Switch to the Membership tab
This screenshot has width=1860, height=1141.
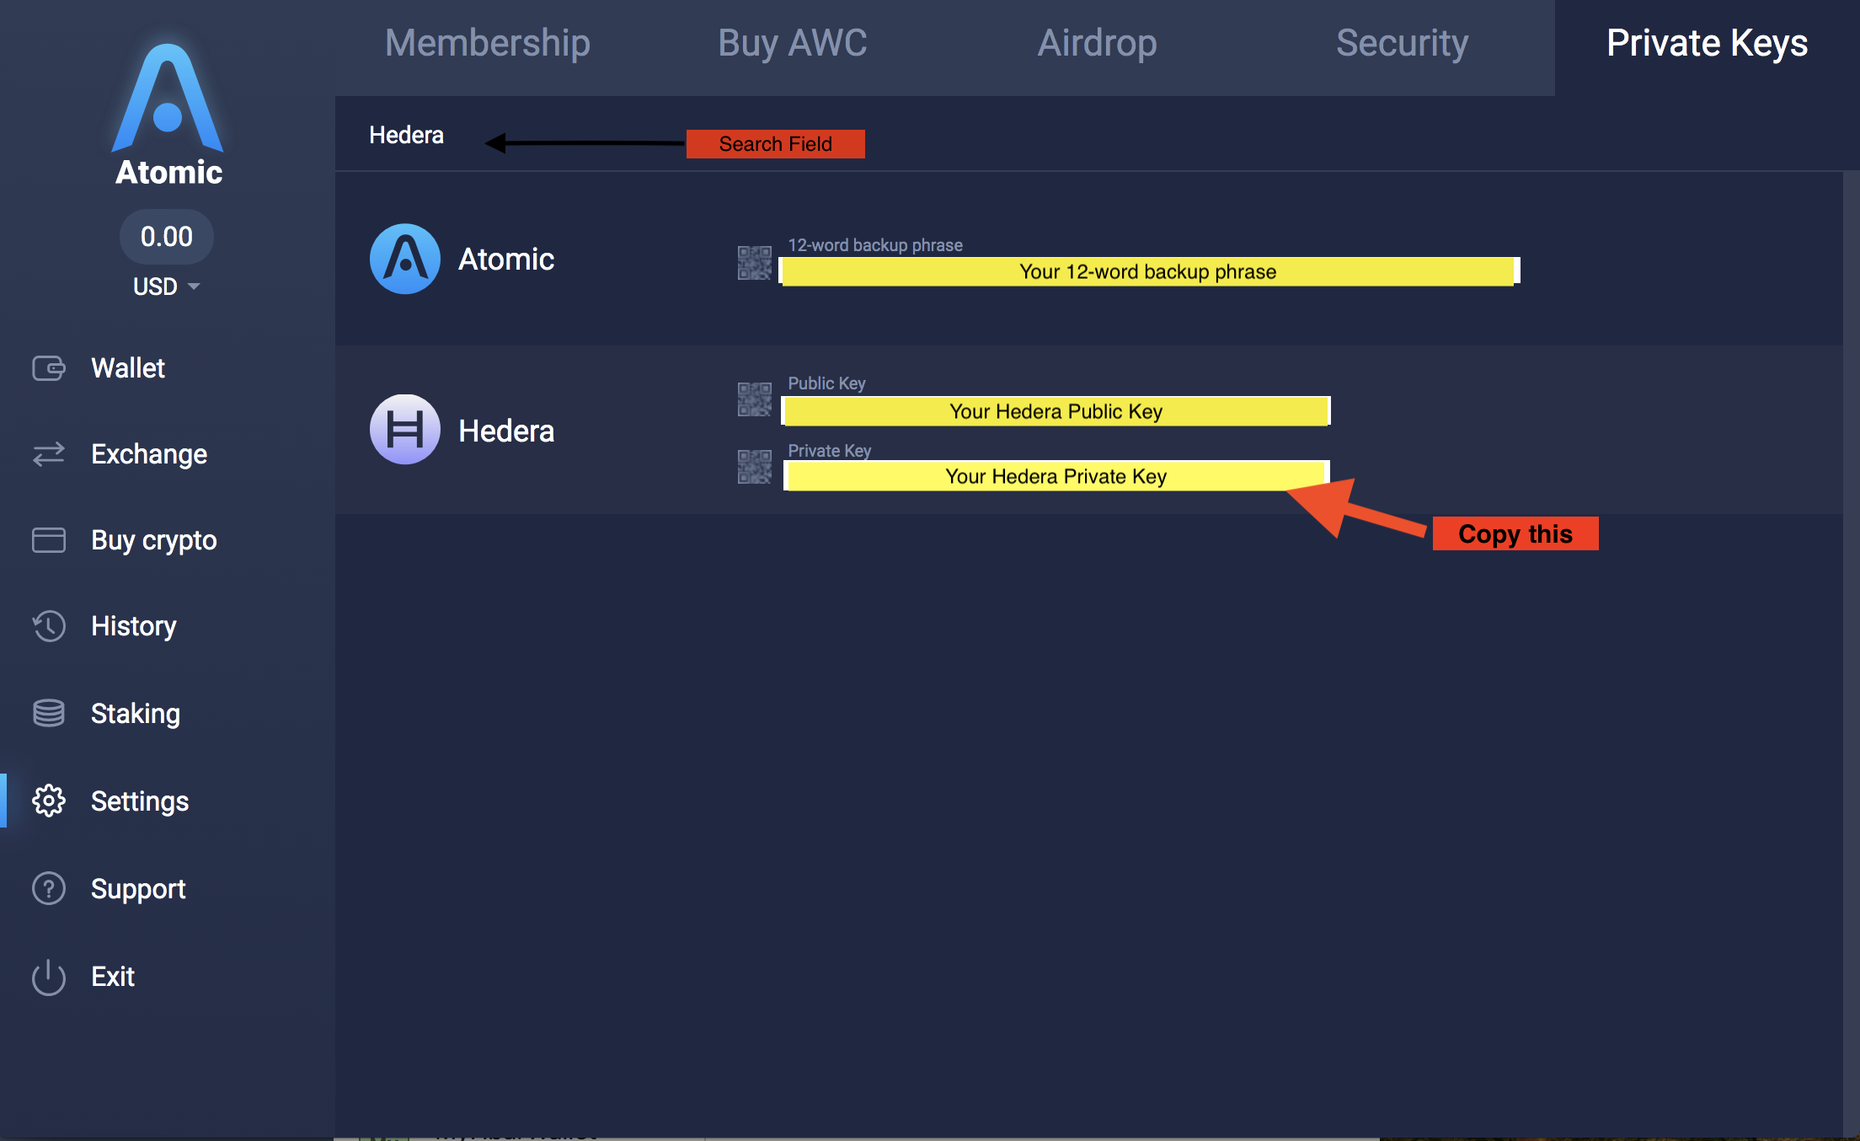pos(487,44)
